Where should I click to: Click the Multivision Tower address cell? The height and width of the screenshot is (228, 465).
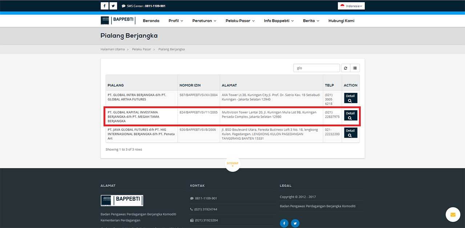tap(271, 117)
